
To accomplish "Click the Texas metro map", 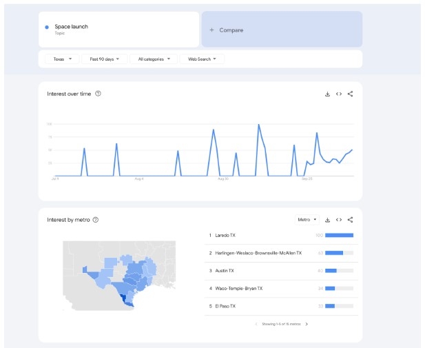I will tap(119, 276).
